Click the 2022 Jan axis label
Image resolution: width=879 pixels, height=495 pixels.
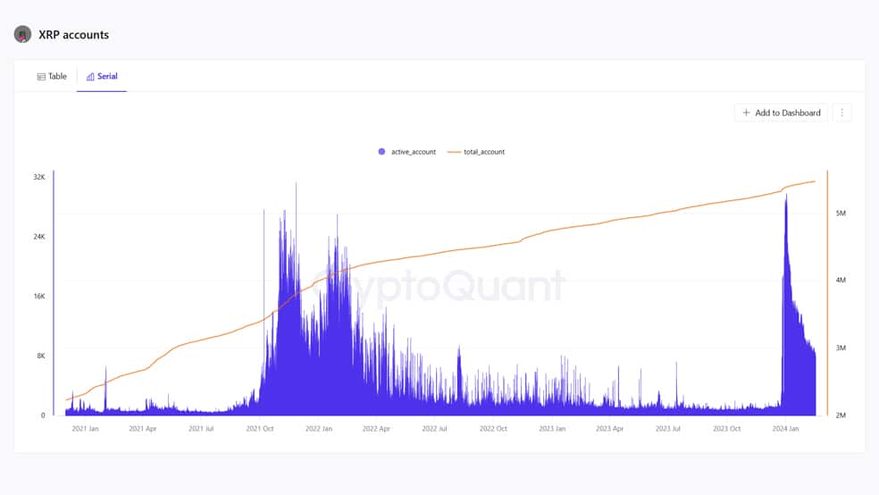(319, 428)
